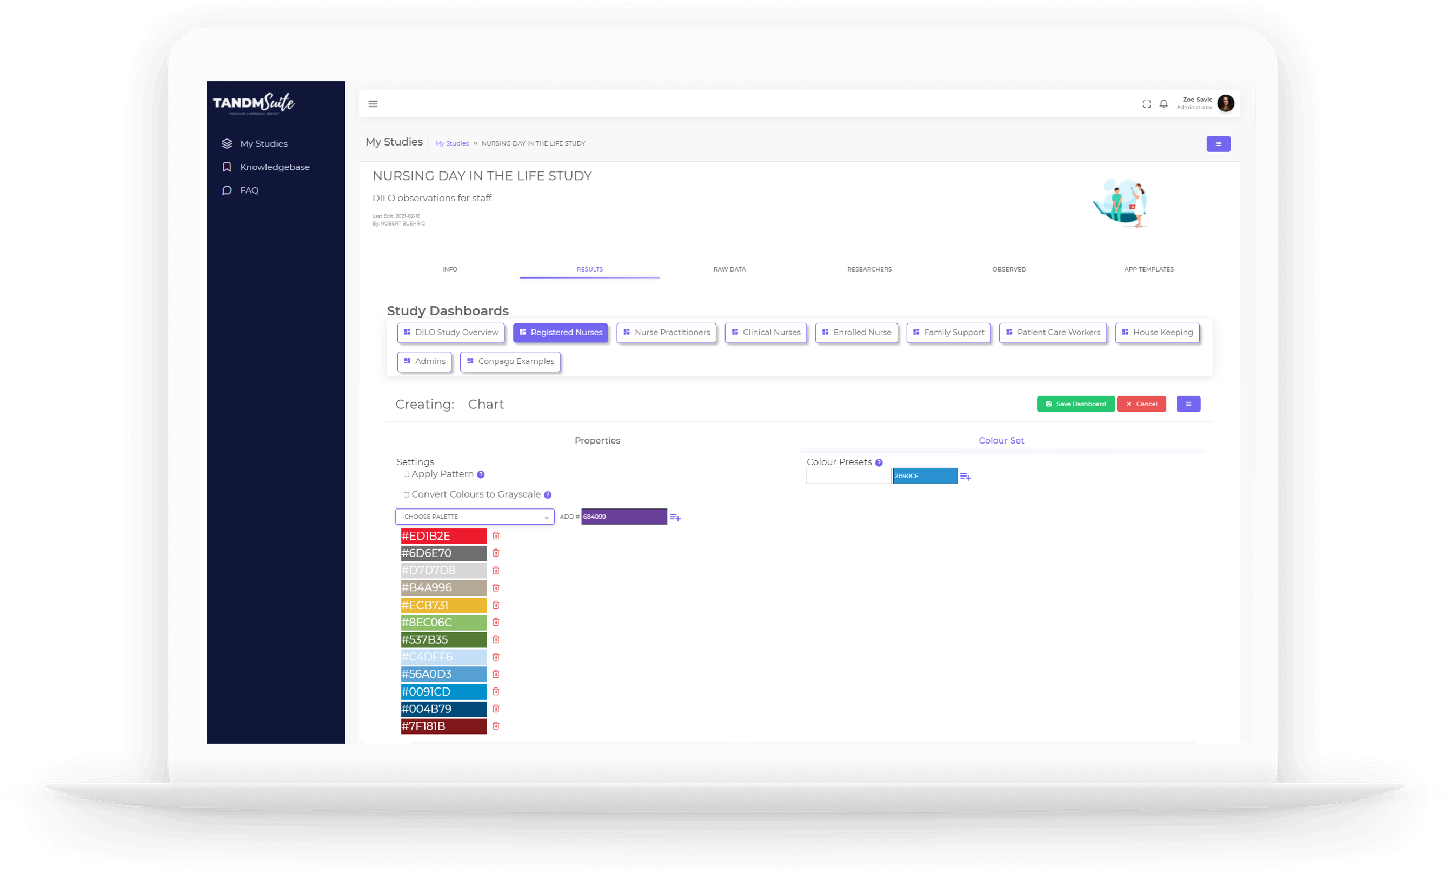Image resolution: width=1449 pixels, height=873 pixels.
Task: Open FAQ in the sidebar
Action: pyautogui.click(x=249, y=190)
